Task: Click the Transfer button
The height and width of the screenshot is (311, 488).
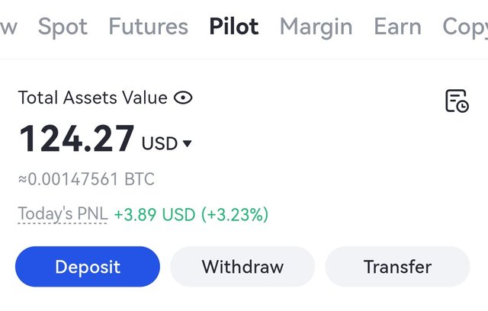Action: click(x=397, y=267)
